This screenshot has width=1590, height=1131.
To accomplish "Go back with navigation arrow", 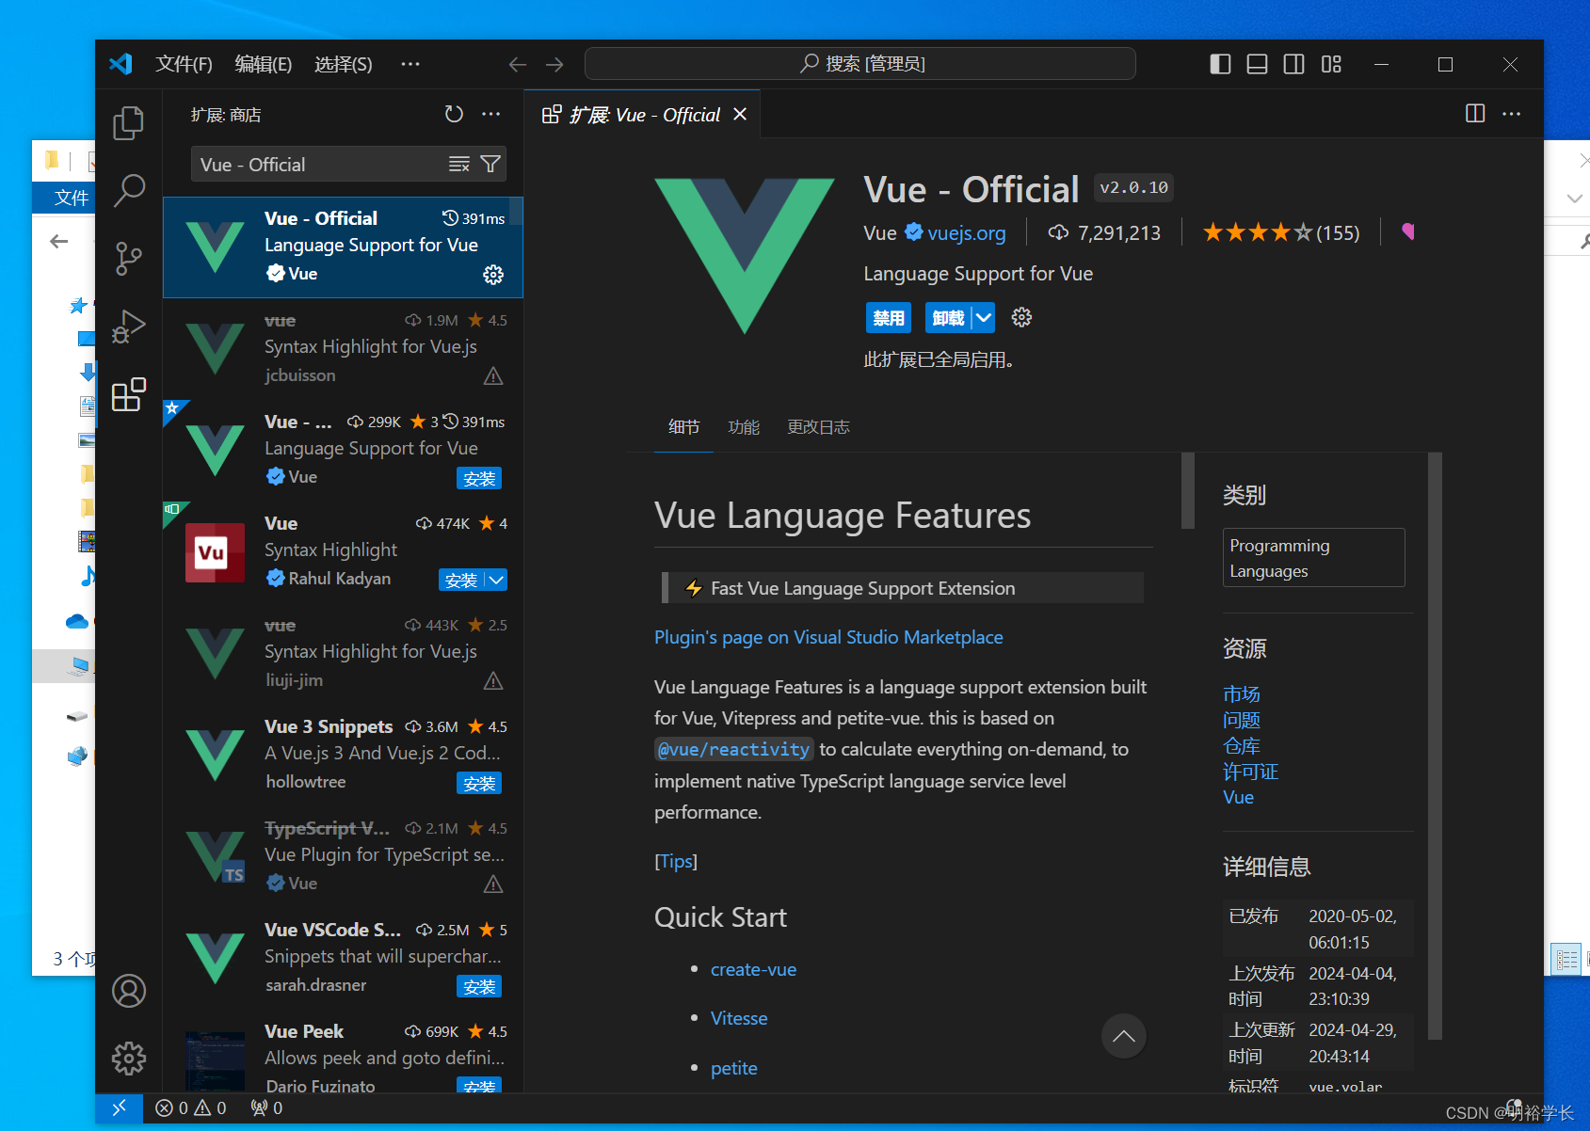I will coord(518,64).
